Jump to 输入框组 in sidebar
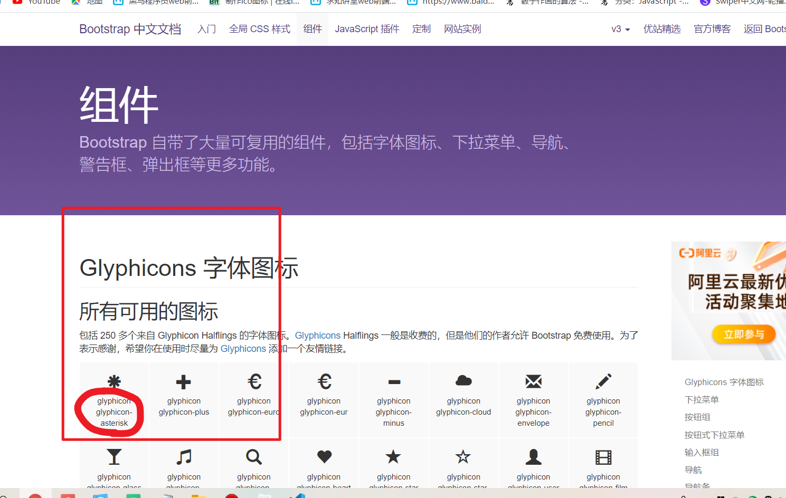The width and height of the screenshot is (786, 498). (702, 453)
